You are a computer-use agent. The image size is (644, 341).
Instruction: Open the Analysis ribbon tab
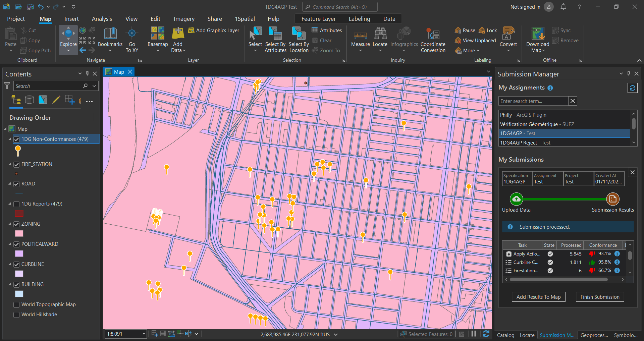click(102, 19)
